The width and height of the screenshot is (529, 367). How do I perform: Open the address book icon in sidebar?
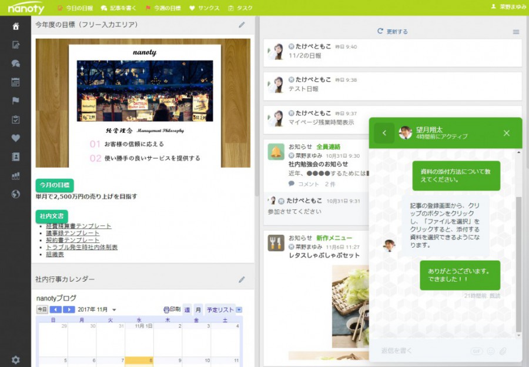(15, 156)
